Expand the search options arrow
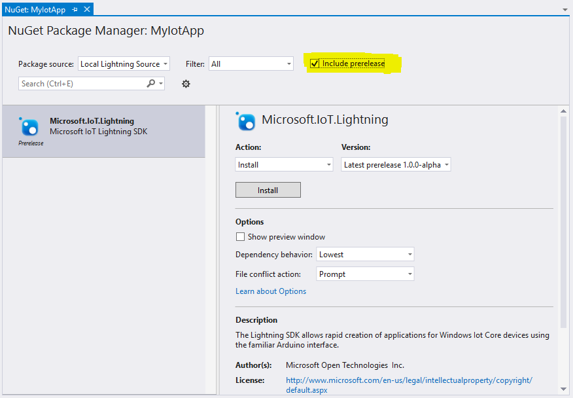This screenshot has width=573, height=398. (x=161, y=83)
